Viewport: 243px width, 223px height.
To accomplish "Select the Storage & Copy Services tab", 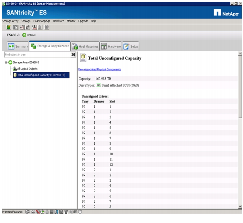I will point(50,46).
